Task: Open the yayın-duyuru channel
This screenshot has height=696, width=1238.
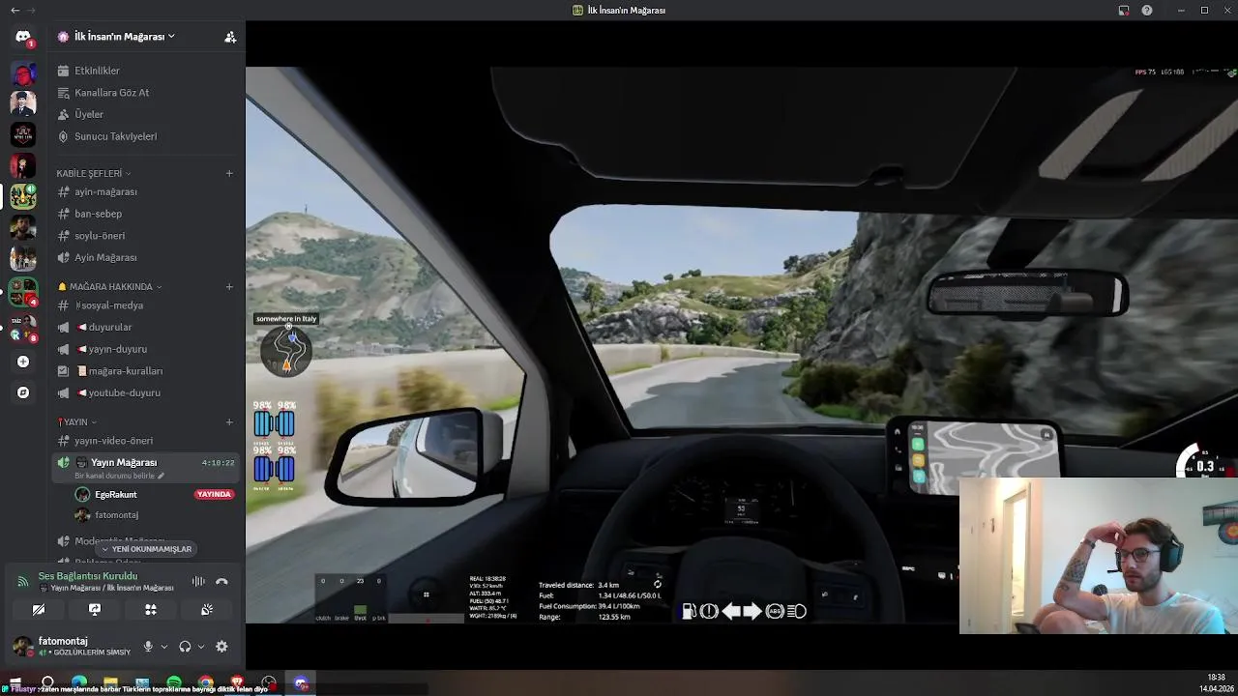Action: 147,349
